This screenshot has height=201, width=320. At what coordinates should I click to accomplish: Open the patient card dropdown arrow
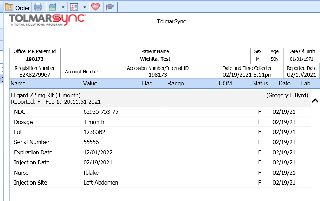click(84, 7)
